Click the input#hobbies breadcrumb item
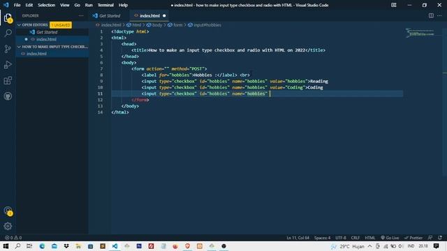This screenshot has width=447, height=251. pyautogui.click(x=205, y=25)
